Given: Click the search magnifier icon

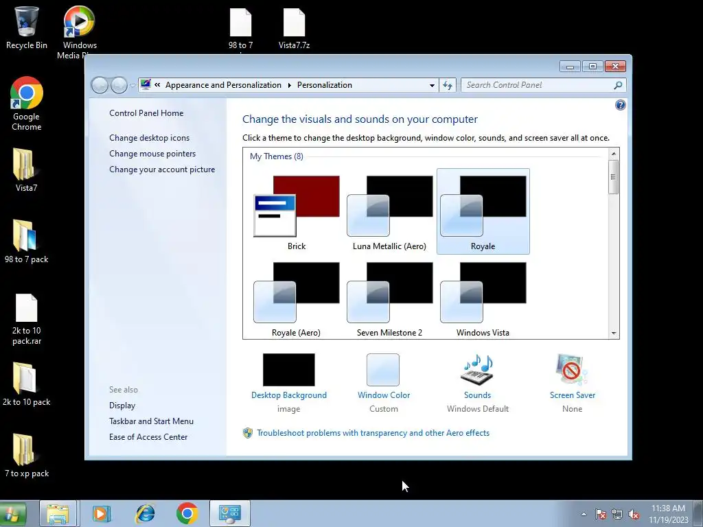Looking at the screenshot, I should pyautogui.click(x=618, y=85).
